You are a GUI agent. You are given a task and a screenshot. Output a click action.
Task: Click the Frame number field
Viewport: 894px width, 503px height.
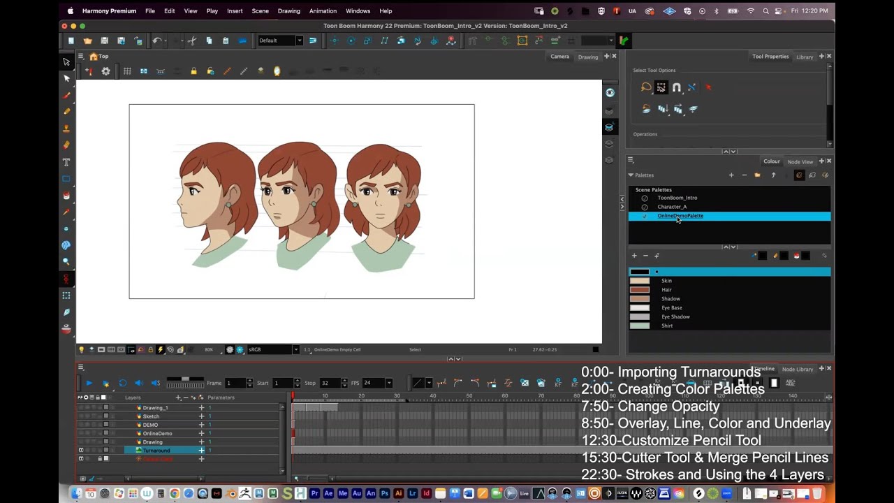235,383
